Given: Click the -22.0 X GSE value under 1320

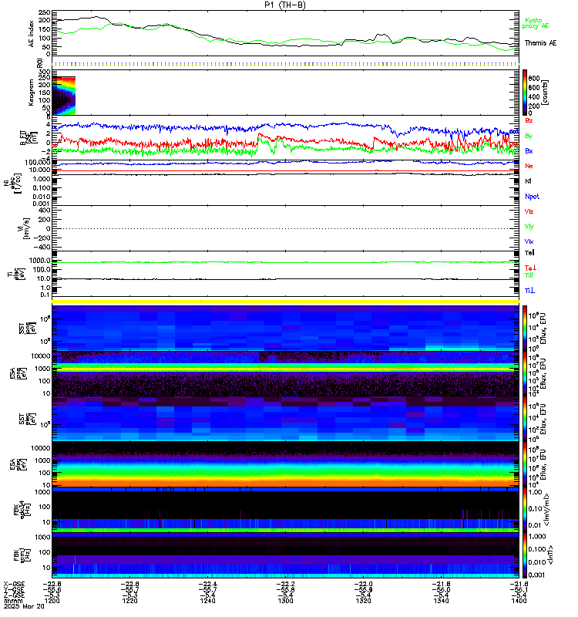Looking at the screenshot, I should (x=363, y=584).
